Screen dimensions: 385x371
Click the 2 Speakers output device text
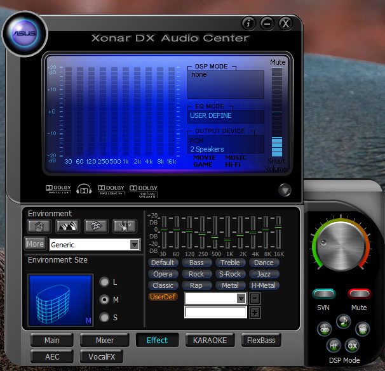pyautogui.click(x=207, y=149)
